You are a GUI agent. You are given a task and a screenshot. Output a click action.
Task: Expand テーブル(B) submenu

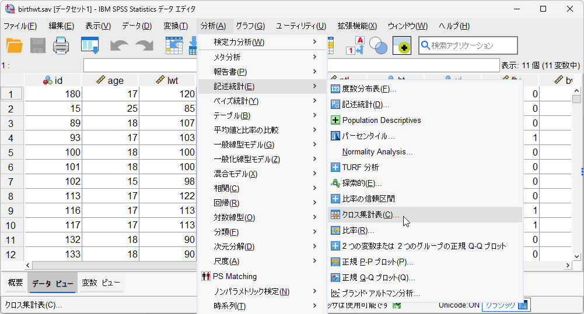(262, 115)
